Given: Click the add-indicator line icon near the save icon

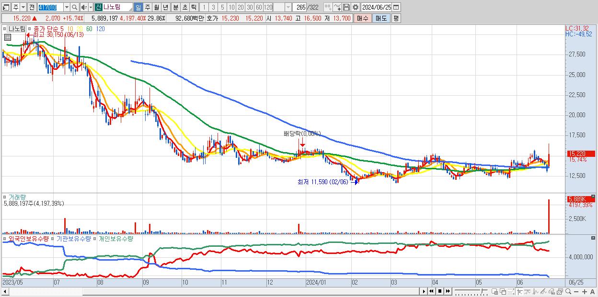Looking at the screenshot, I should (x=337, y=7).
